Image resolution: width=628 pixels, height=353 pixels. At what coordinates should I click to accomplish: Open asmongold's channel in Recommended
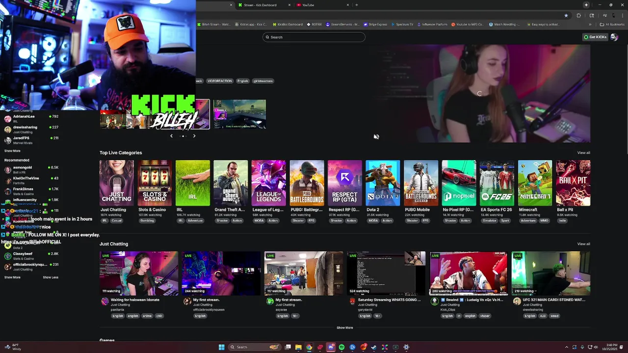coord(31,170)
